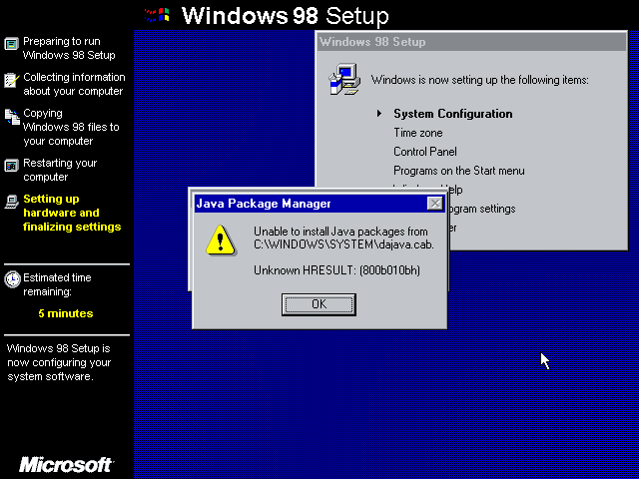Click the Restarting your computer icon
The height and width of the screenshot is (479, 639).
(x=11, y=166)
